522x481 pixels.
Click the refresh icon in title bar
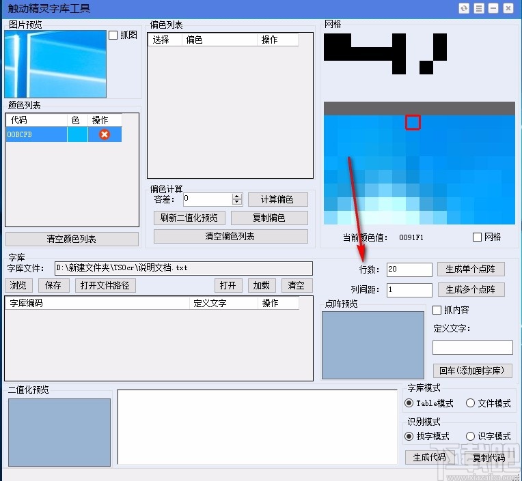(x=464, y=8)
